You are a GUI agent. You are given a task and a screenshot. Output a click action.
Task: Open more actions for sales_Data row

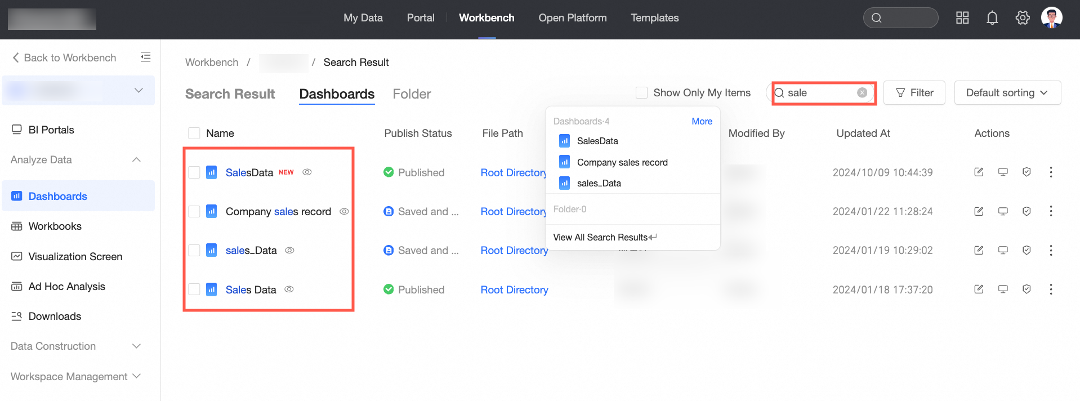pos(1051,250)
